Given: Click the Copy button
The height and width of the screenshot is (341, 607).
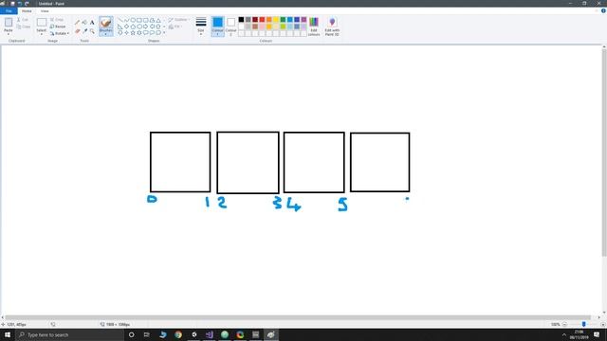Looking at the screenshot, I should point(23,27).
